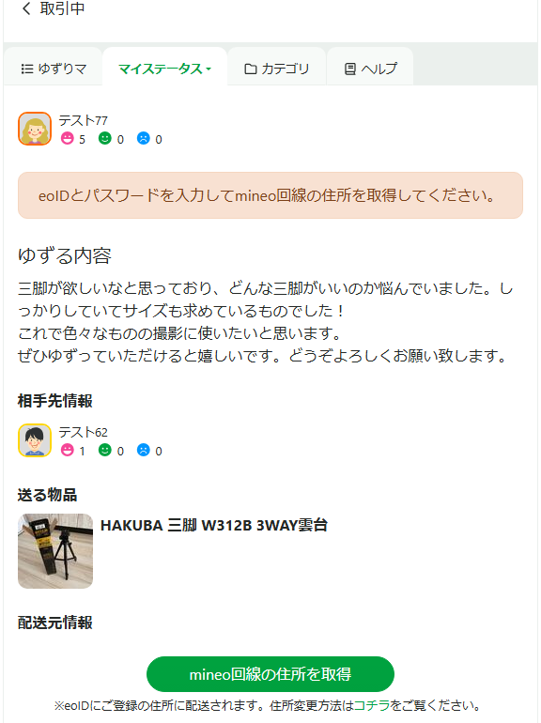Click the テスト77 username text
541x723 pixels.
[x=83, y=120]
